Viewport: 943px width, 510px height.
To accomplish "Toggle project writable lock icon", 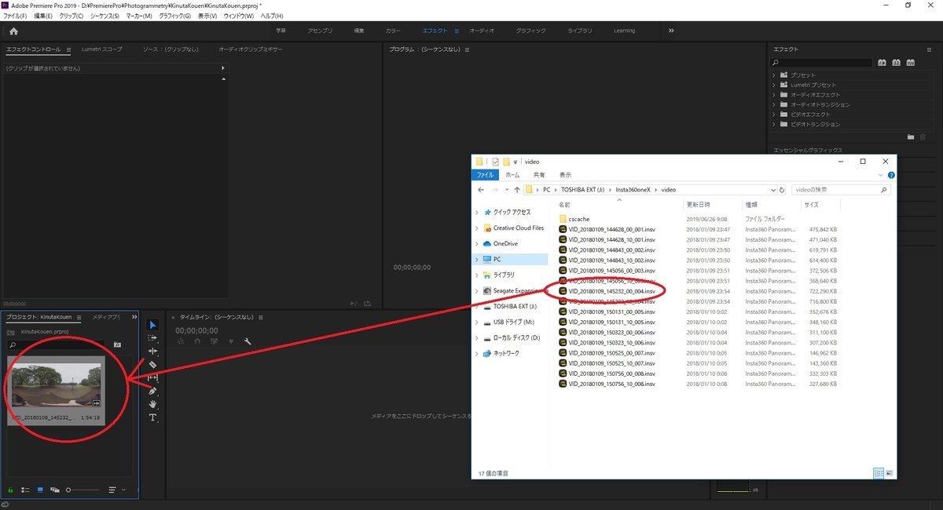I will click(12, 490).
